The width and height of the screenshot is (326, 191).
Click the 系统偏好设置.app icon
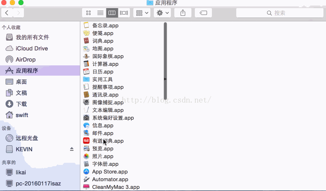pyautogui.click(x=86, y=118)
